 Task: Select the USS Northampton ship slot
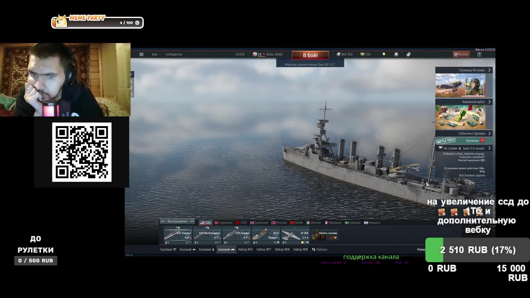(207, 235)
